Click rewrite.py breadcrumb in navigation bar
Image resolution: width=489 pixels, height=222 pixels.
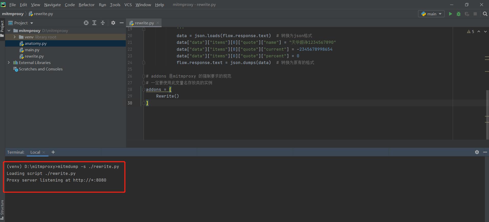click(41, 14)
